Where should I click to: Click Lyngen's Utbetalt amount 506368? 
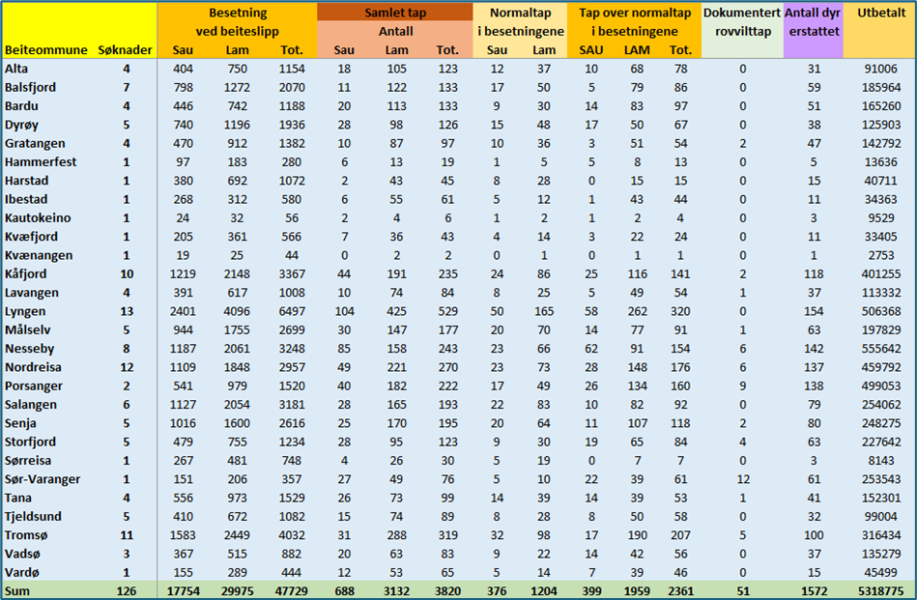pyautogui.click(x=879, y=311)
